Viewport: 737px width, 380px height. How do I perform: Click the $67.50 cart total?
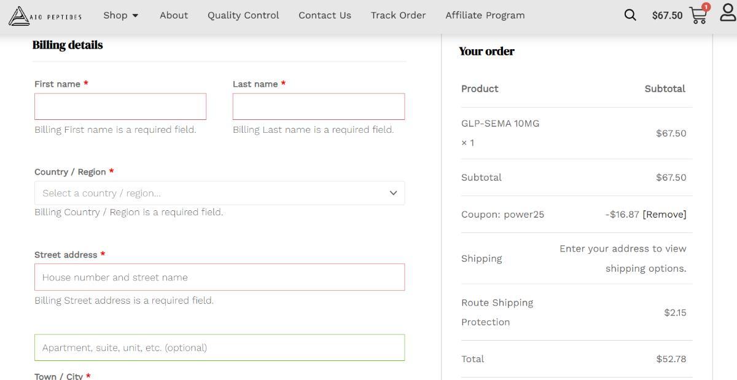point(667,15)
